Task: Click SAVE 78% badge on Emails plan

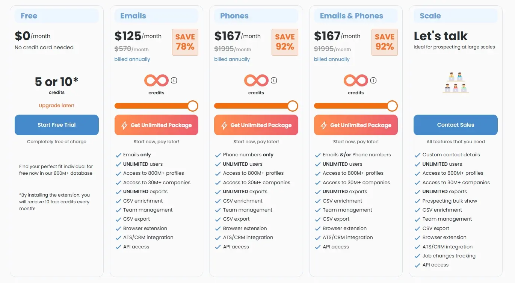Action: 185,42
